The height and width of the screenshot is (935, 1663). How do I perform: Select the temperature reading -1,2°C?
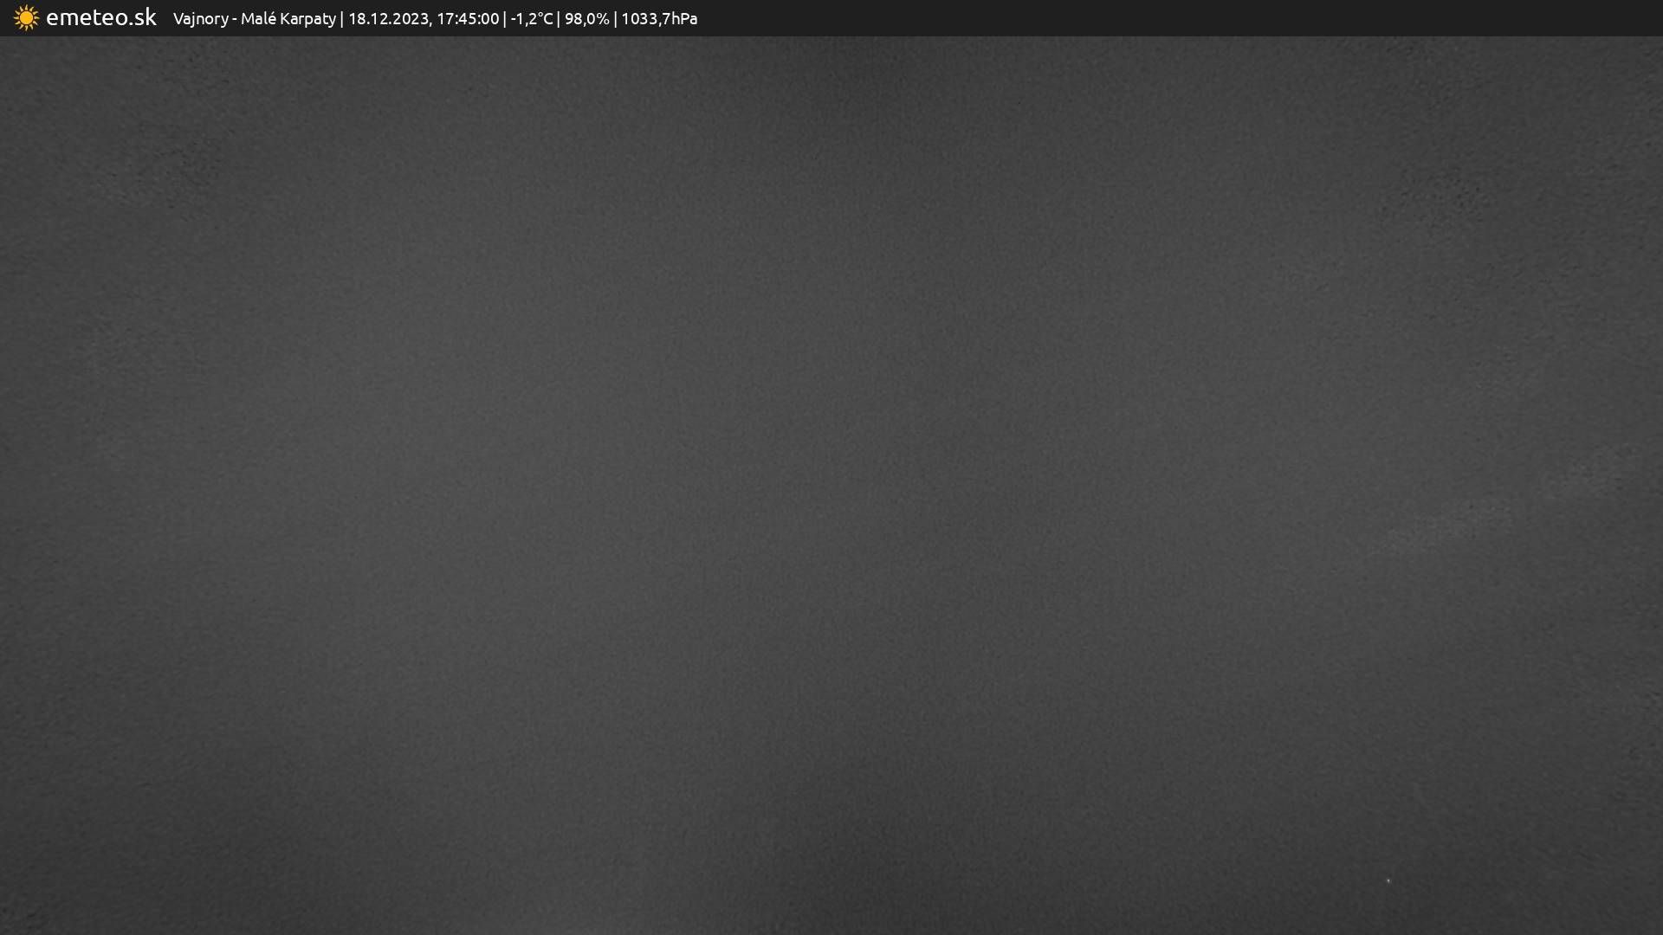[x=531, y=19]
